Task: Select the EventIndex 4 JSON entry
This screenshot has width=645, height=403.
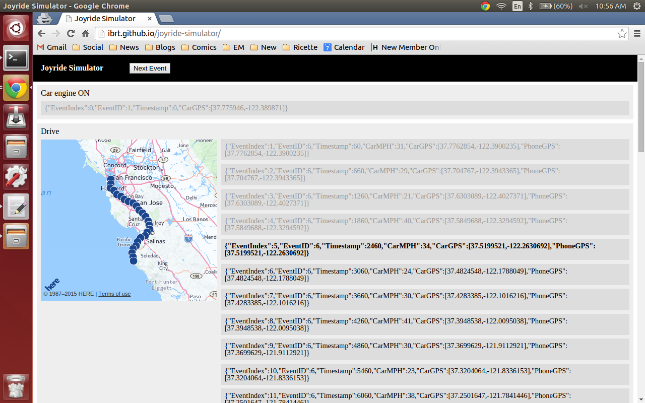Action: 425,224
